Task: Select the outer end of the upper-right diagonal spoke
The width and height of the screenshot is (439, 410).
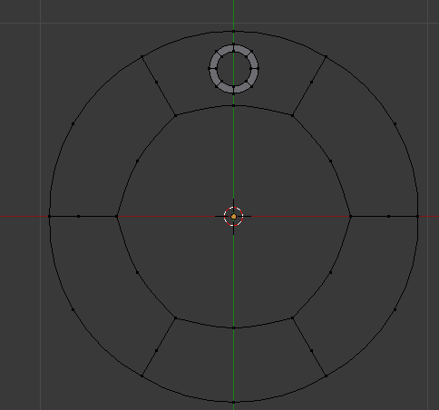Action: [326, 57]
